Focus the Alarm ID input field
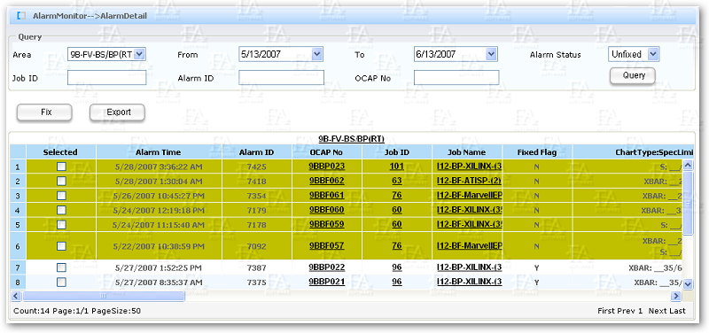The width and height of the screenshot is (709, 333). [x=281, y=78]
